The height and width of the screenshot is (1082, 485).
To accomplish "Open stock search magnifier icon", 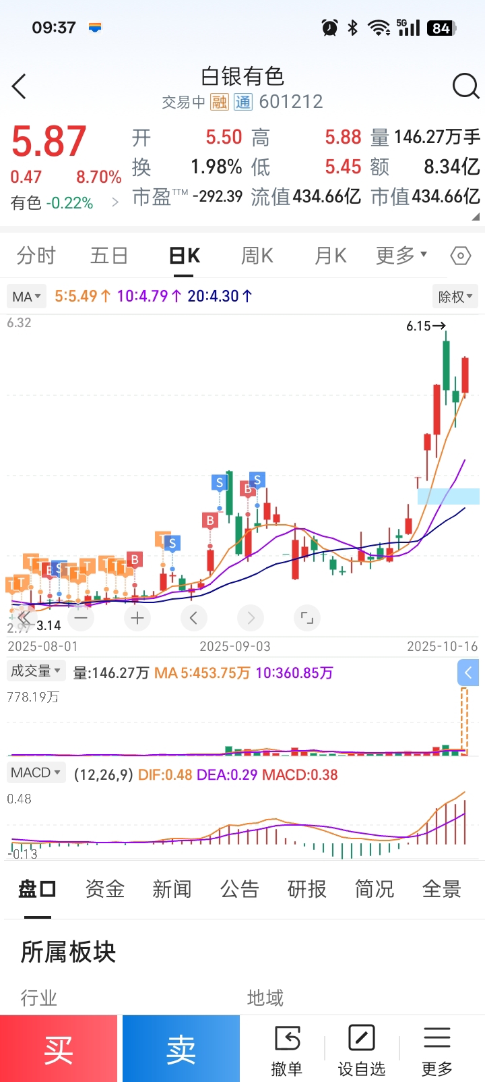I will coord(465,86).
